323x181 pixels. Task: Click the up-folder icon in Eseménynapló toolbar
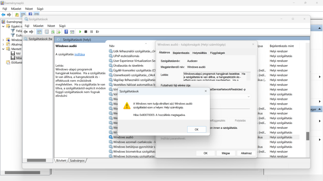(x=17, y=14)
